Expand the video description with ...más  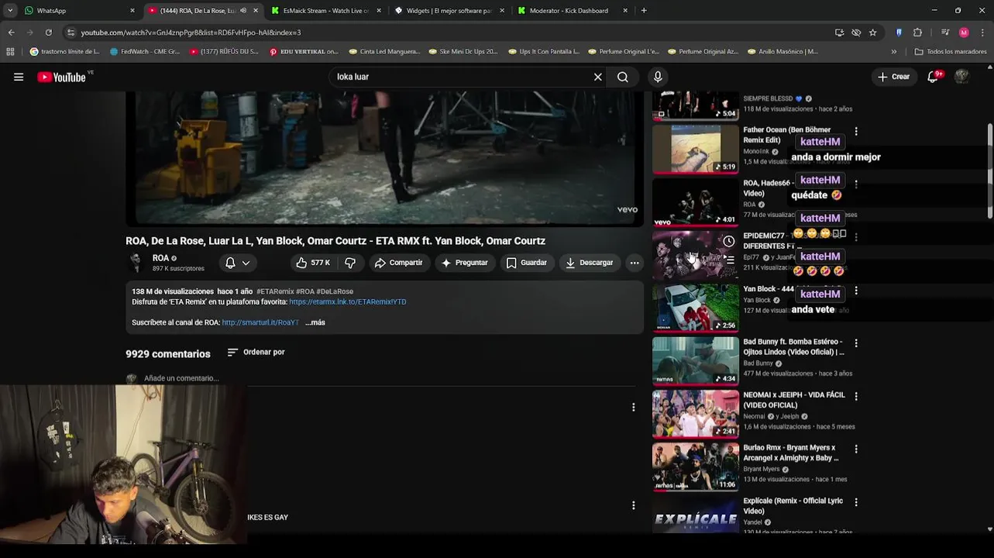315,322
